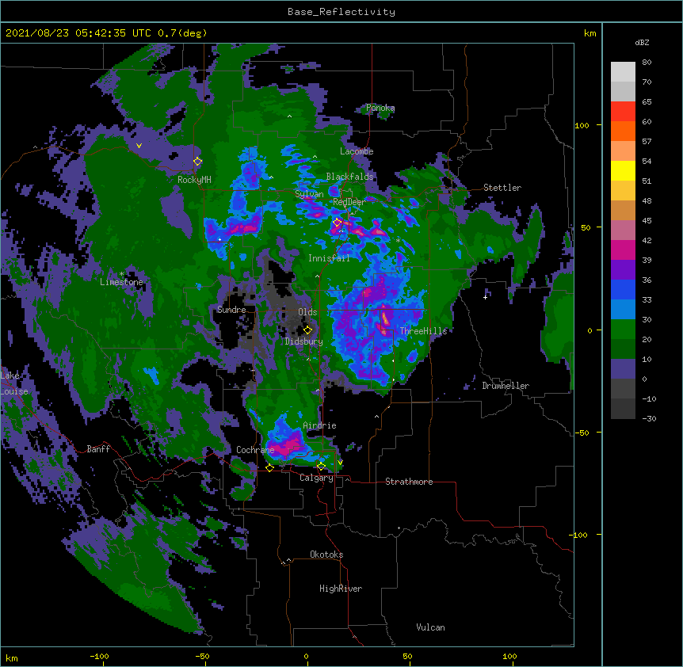Click the yellow diamond marker near Didsbury

[x=308, y=330]
